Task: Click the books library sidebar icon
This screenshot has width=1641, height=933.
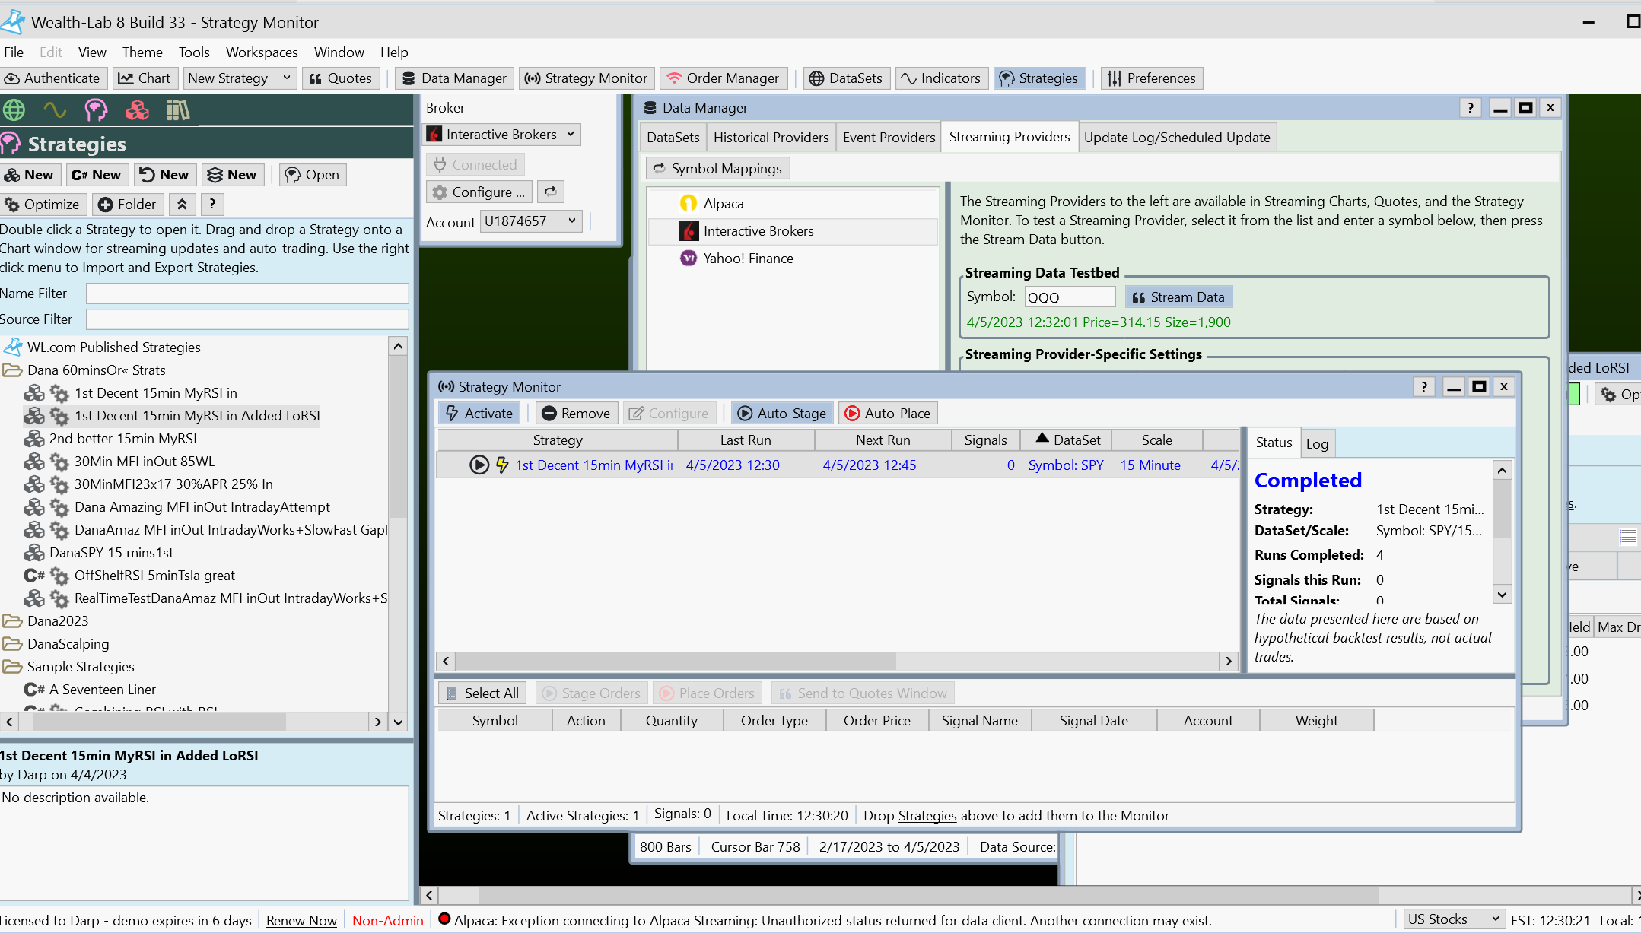Action: (178, 110)
